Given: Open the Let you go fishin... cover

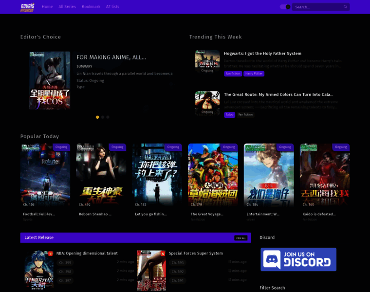Looking at the screenshot, I should point(157,175).
